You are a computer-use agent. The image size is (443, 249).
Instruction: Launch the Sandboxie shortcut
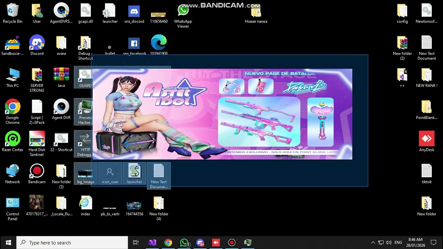[x=12, y=46]
